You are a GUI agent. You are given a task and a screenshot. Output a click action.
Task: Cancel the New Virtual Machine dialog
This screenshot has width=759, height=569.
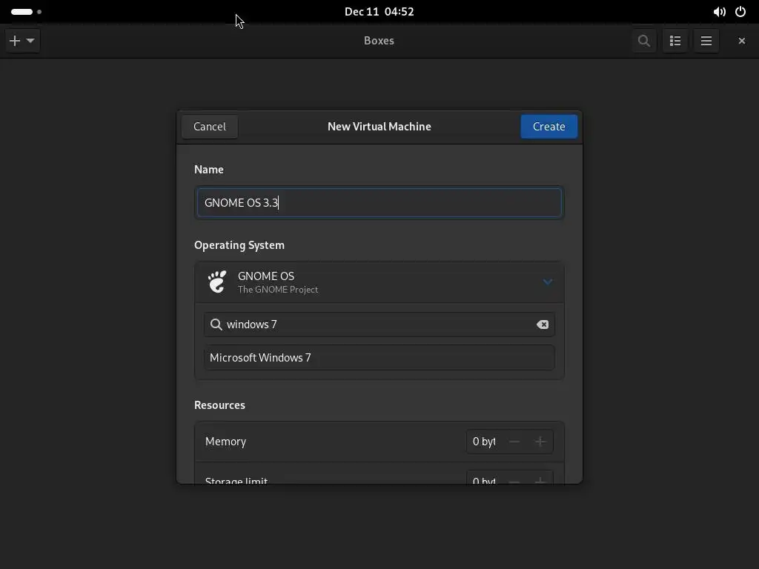click(210, 126)
